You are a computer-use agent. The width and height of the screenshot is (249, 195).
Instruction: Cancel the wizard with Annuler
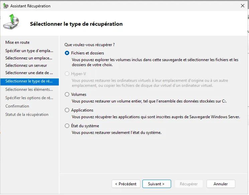tap(221, 184)
